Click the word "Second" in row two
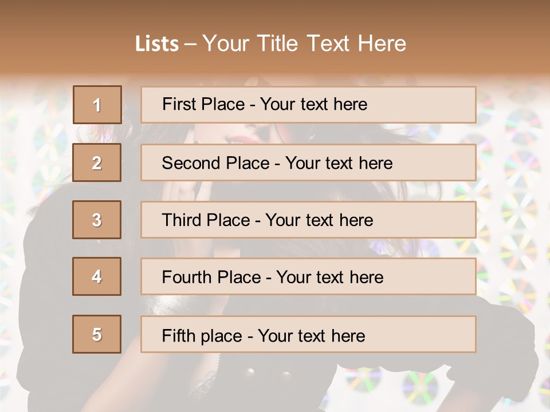This screenshot has height=412, width=550. coord(191,163)
